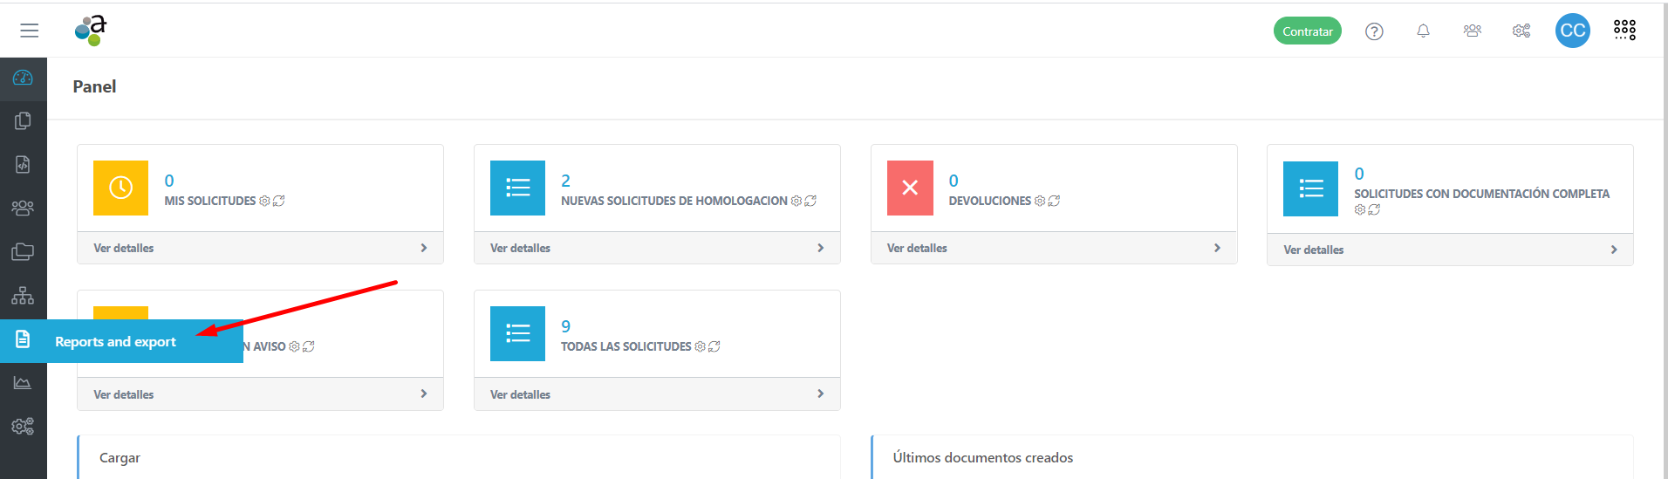
Task: Open the code file icon in the sidebar
Action: coord(23,164)
